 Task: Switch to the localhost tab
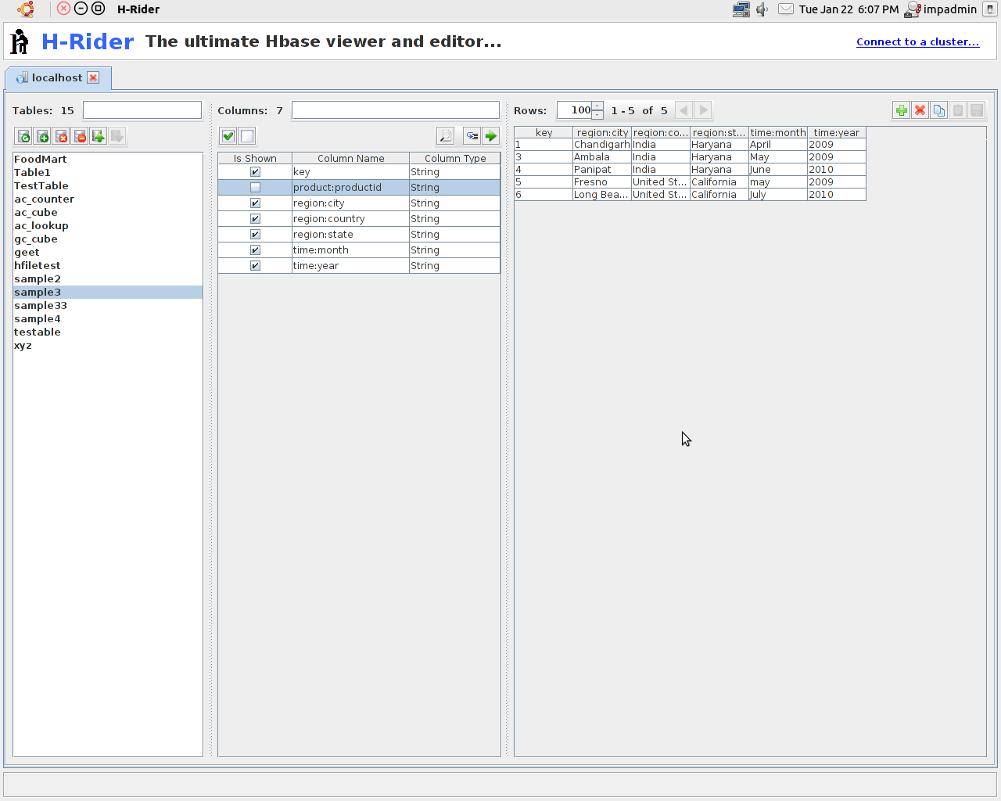(x=56, y=77)
